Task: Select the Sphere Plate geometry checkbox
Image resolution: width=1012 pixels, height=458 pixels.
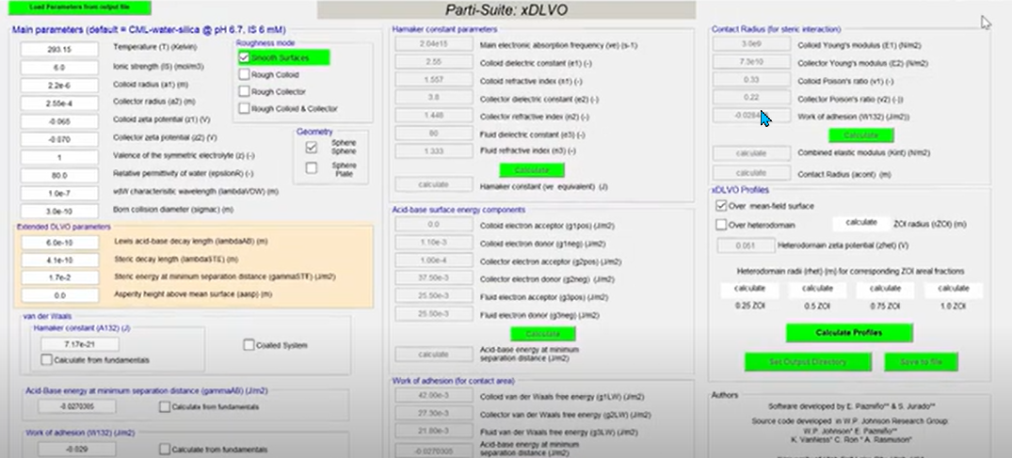Action: pyautogui.click(x=311, y=168)
